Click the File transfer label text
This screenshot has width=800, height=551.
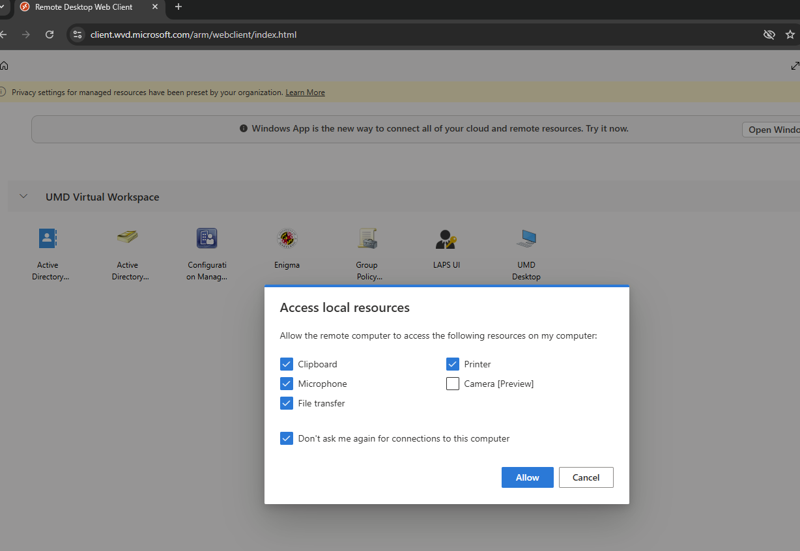322,403
